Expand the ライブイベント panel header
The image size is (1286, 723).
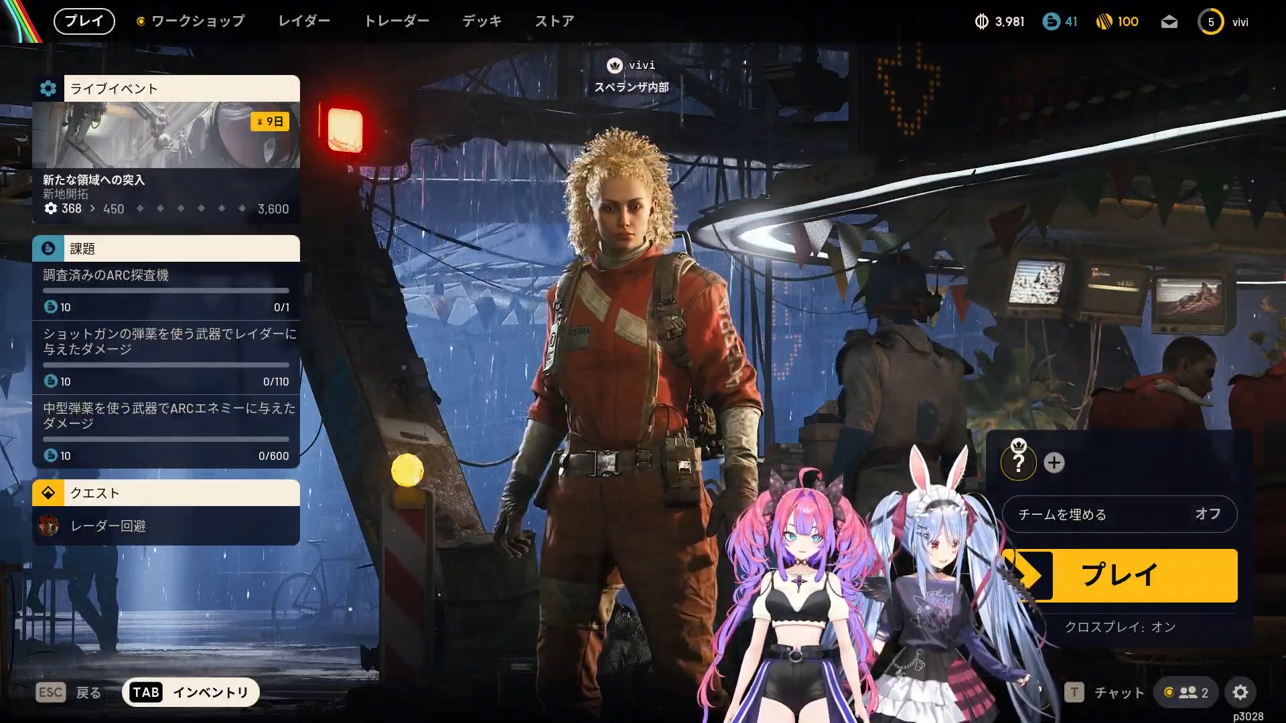(181, 88)
